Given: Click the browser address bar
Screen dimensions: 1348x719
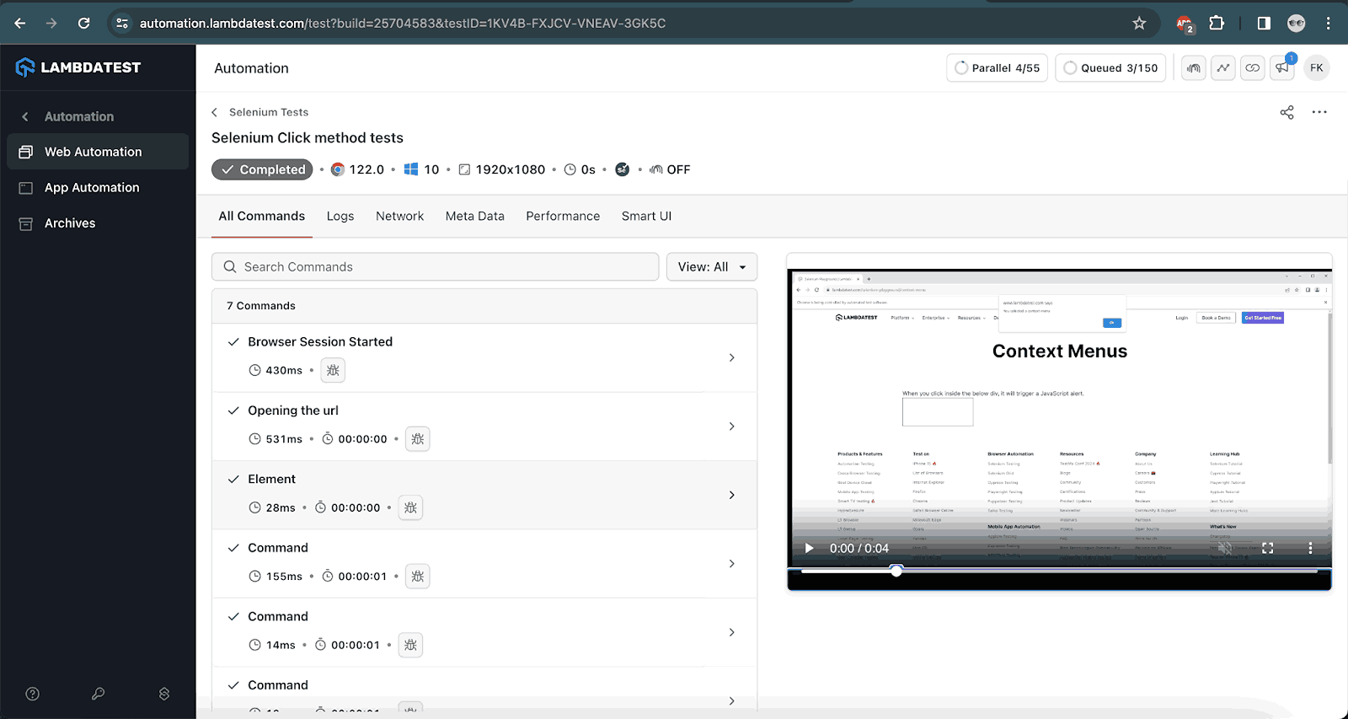Looking at the screenshot, I should point(632,23).
